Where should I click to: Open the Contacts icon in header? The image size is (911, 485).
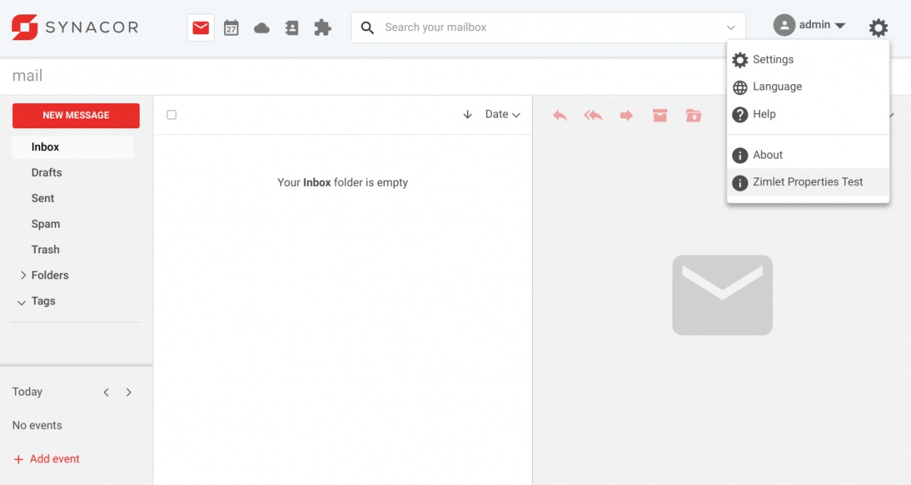point(292,28)
